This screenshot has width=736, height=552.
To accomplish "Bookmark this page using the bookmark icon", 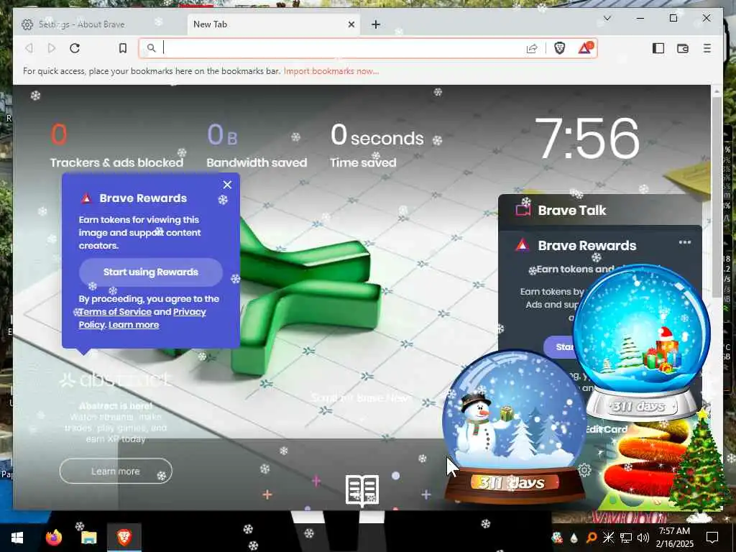I will coord(123,48).
